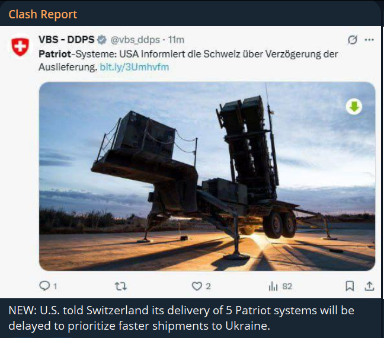
Task: Click the green download arrow on image
Action: click(x=354, y=107)
